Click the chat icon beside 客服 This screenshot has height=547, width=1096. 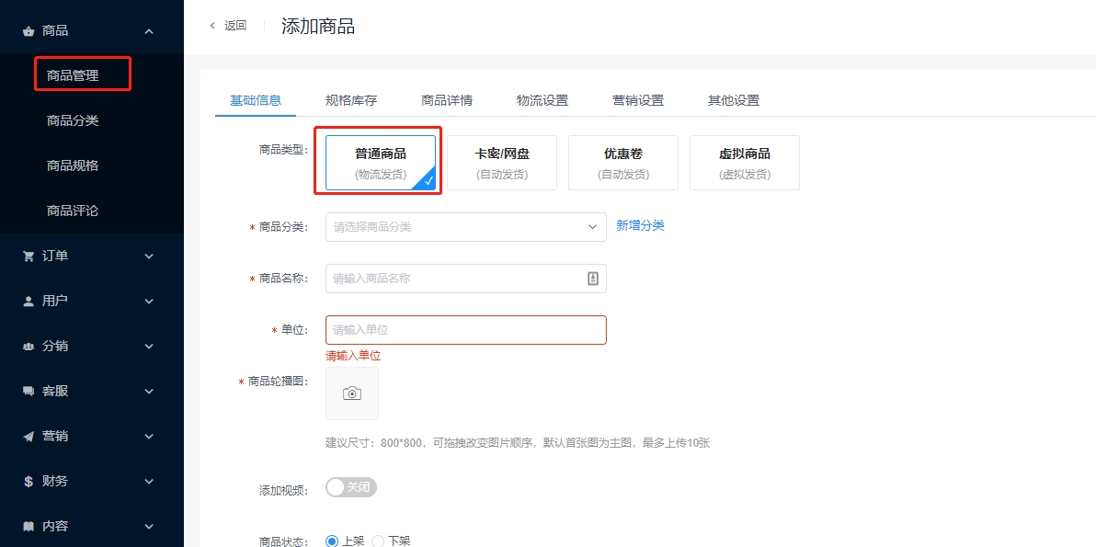point(29,391)
